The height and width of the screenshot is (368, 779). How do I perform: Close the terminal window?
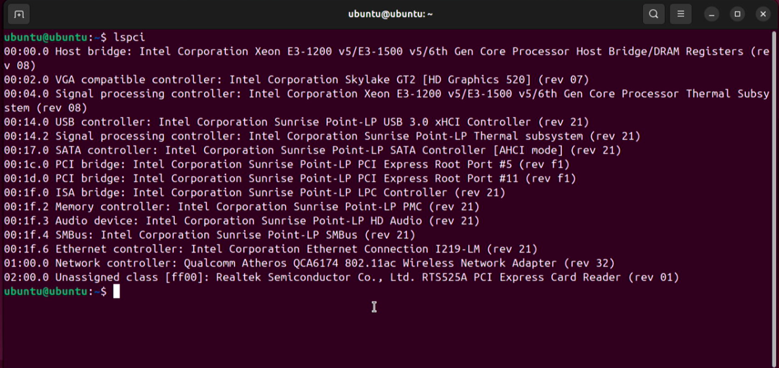click(763, 14)
